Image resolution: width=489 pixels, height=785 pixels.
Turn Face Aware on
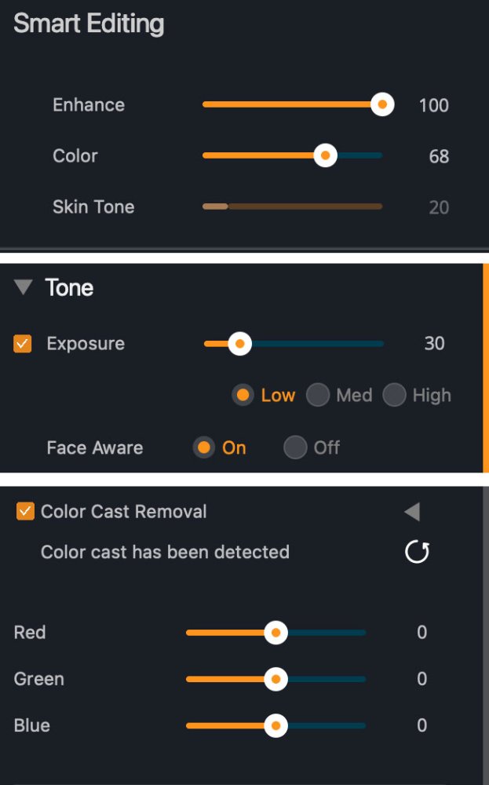[204, 447]
